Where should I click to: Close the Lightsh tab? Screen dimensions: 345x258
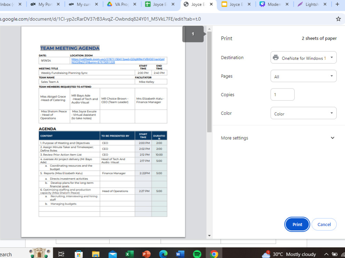pos(325,4)
